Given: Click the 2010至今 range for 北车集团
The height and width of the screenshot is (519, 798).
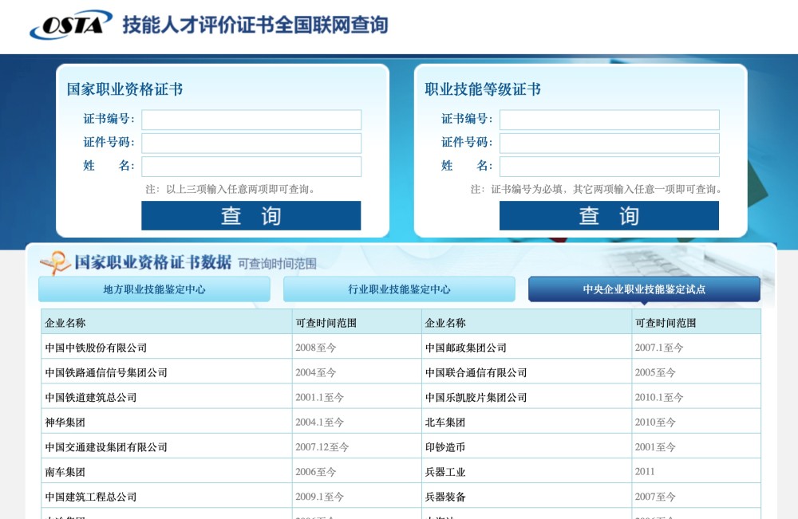Looking at the screenshot, I should tap(655, 423).
